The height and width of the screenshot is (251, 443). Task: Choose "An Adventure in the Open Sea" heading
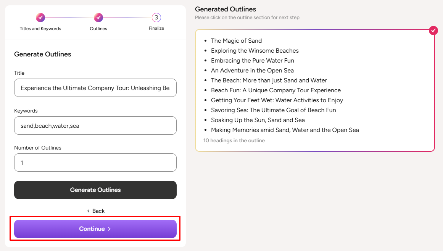252,71
